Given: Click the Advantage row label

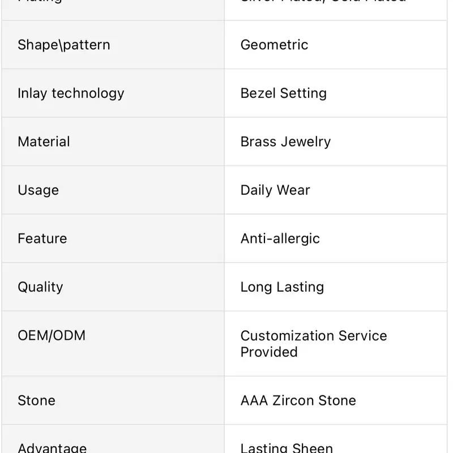Looking at the screenshot, I should 52,447.
